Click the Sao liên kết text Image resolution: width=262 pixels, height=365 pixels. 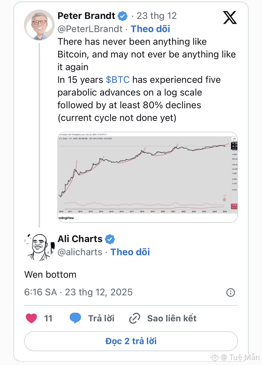tap(172, 318)
